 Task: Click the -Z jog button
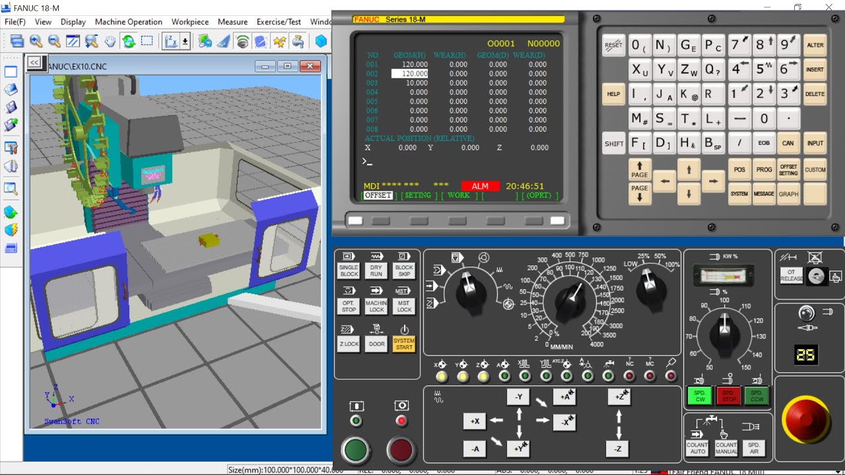618,449
